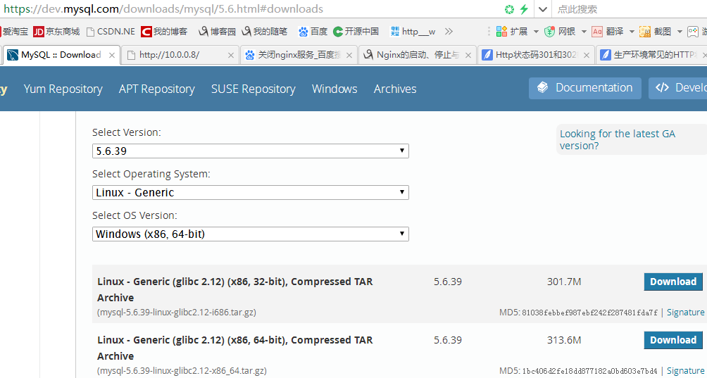Open the CSDN.NE bookmark
Screen dimensions: 707x378
point(110,32)
